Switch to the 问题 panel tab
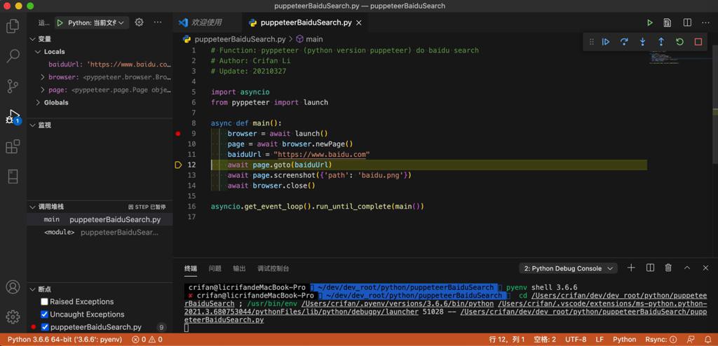This screenshot has height=346, width=718. pyautogui.click(x=215, y=269)
